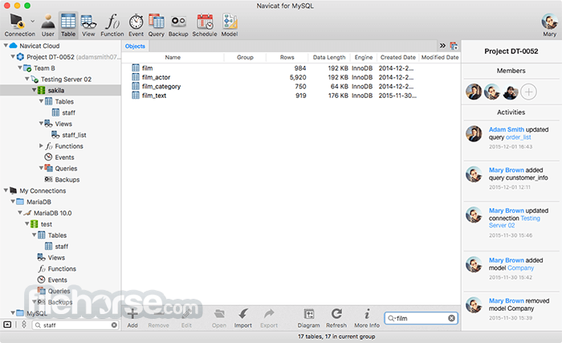Add a new table
Screen dimensions: 562x343
point(132,318)
